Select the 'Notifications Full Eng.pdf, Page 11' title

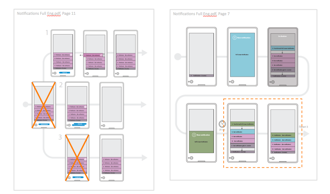[47, 14]
